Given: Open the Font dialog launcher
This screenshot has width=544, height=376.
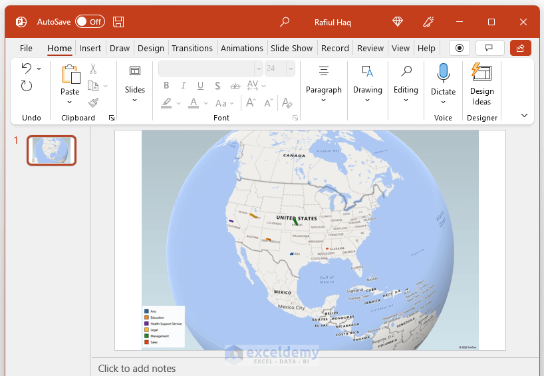Looking at the screenshot, I should (295, 118).
